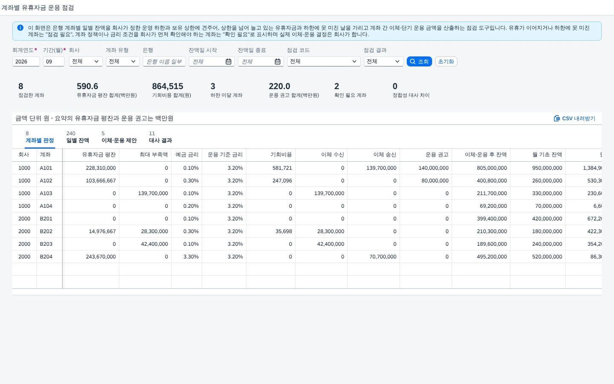The image size is (614, 384).
Task: Click the 운용 기준 금리 column header
Action: (224, 155)
